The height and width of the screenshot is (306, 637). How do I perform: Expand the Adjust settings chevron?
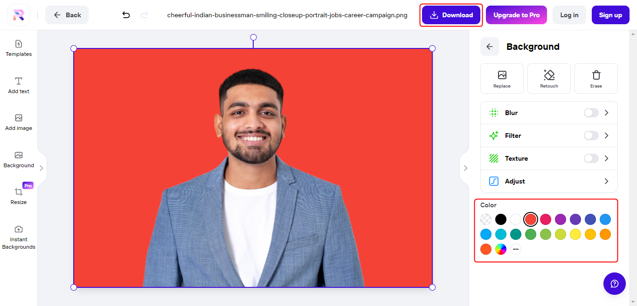click(x=606, y=181)
